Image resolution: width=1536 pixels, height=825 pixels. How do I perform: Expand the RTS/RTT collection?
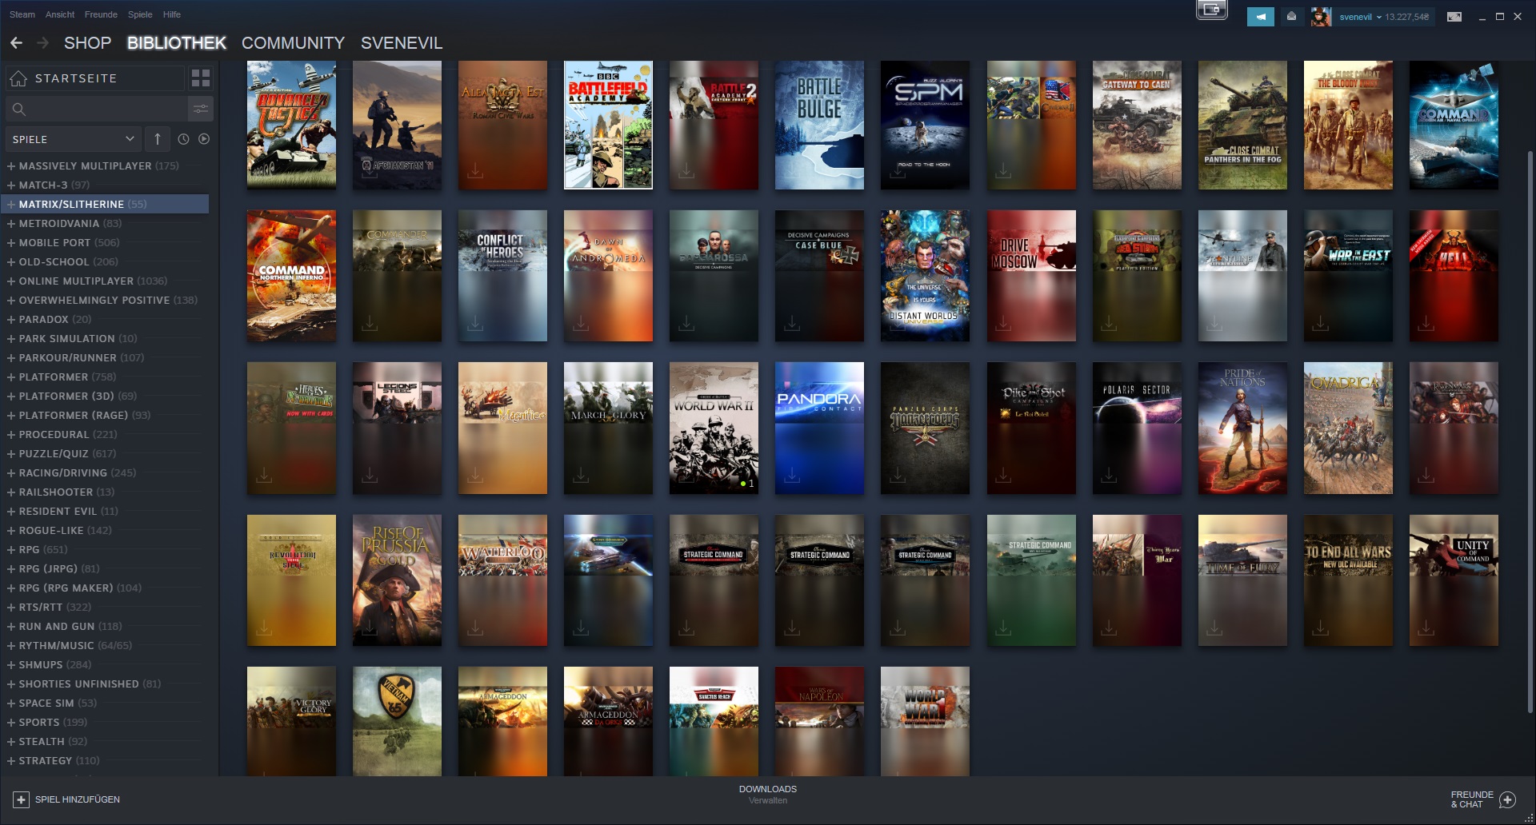(x=11, y=608)
